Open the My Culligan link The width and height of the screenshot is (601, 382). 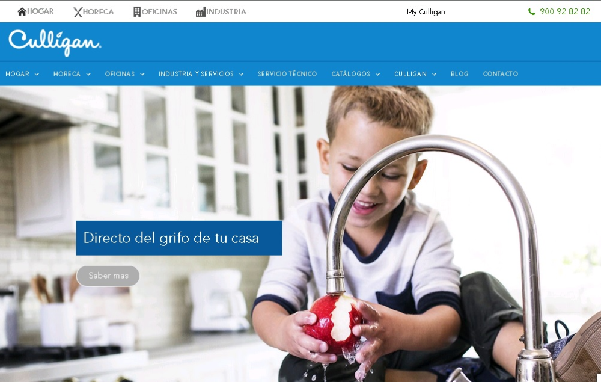point(426,12)
